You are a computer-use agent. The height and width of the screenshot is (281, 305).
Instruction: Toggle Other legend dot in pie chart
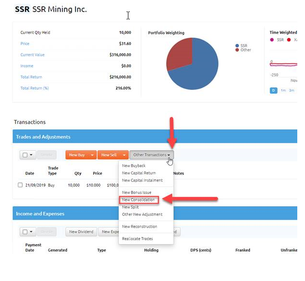(237, 50)
